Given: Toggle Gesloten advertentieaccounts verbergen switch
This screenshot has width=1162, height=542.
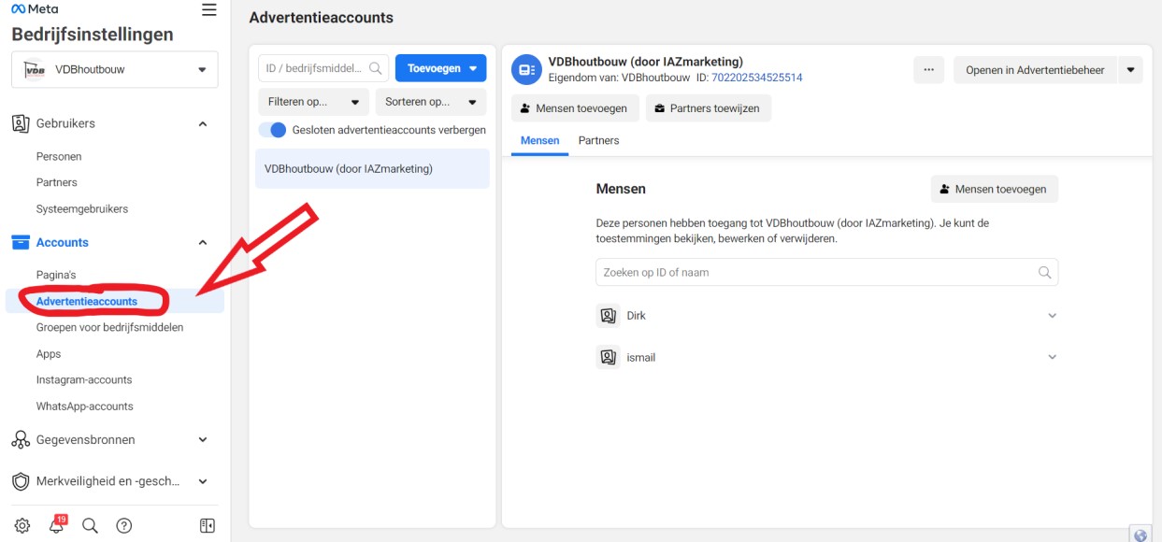Looking at the screenshot, I should coord(272,130).
